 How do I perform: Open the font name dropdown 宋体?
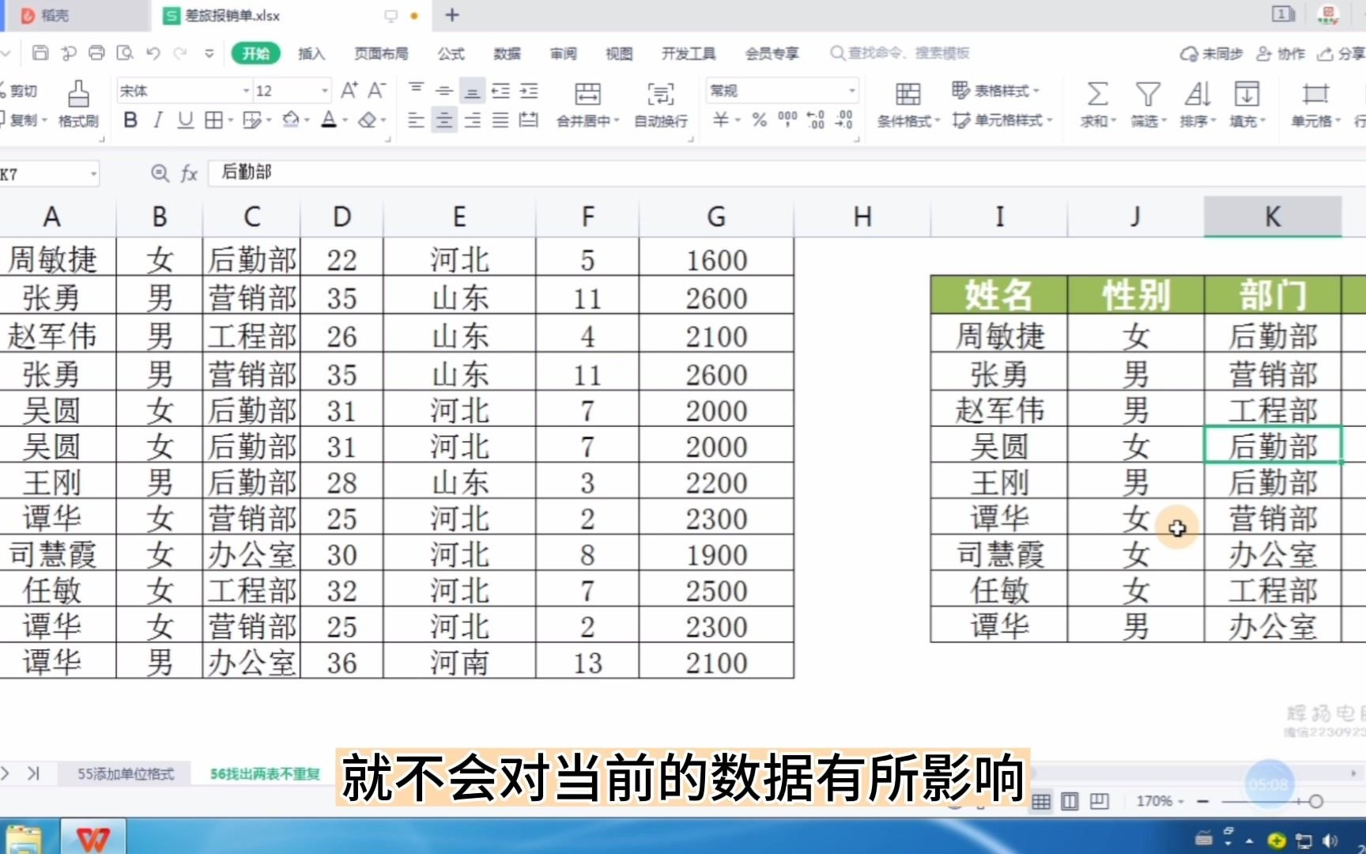click(x=246, y=91)
